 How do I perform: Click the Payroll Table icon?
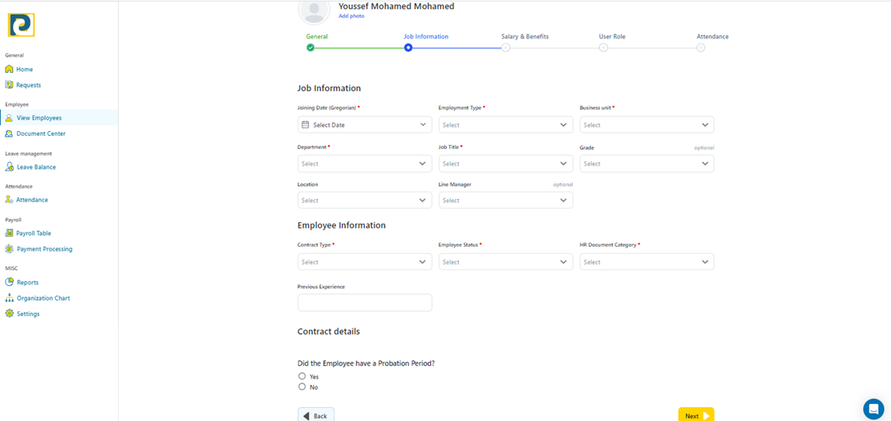pos(9,233)
